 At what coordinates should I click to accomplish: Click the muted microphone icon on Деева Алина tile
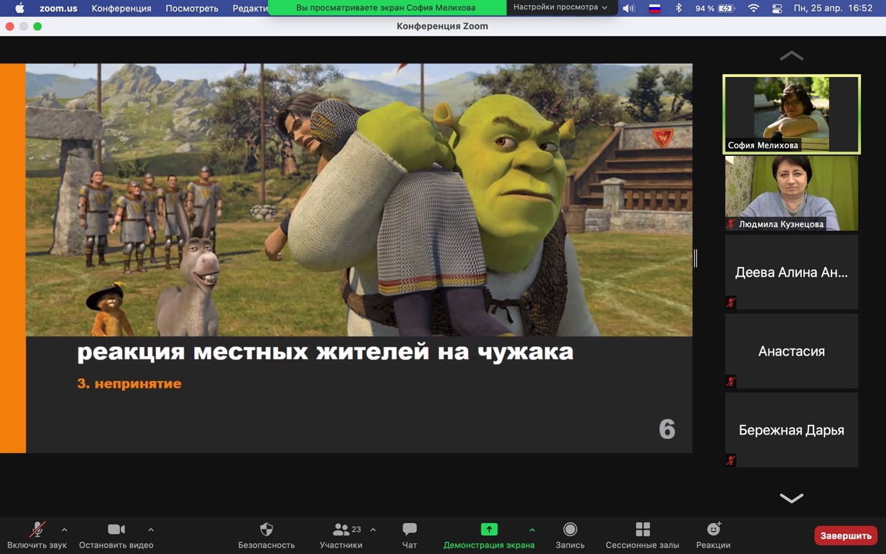(731, 302)
